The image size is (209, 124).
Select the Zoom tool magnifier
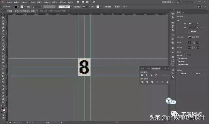tap(3, 102)
